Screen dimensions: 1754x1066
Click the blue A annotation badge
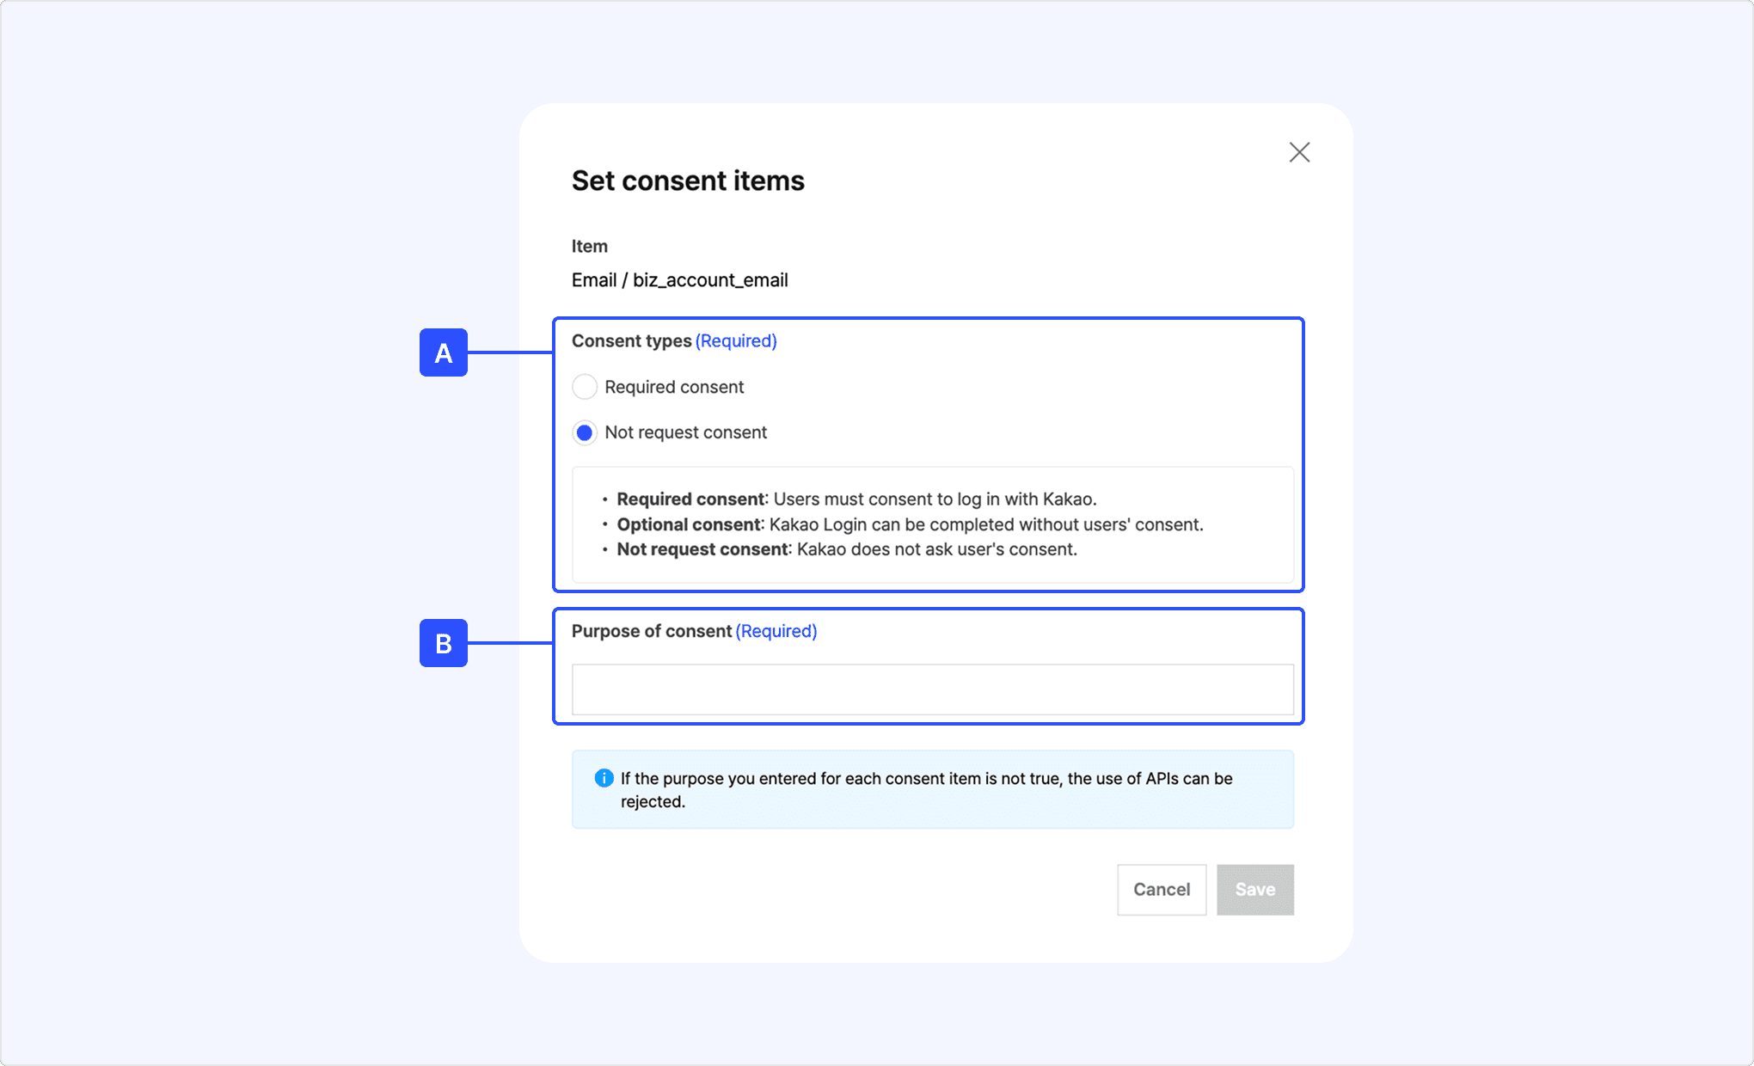point(444,352)
